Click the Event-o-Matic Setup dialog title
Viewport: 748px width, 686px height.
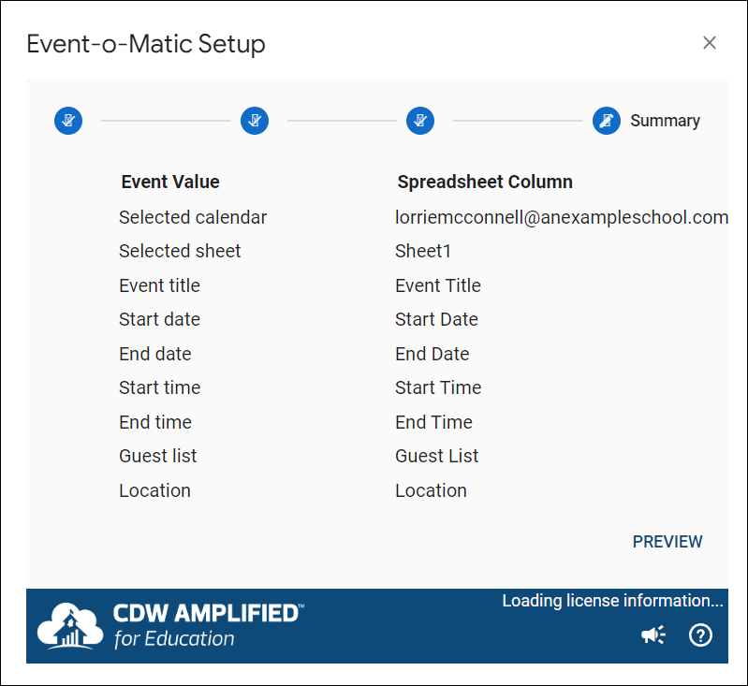coord(146,44)
